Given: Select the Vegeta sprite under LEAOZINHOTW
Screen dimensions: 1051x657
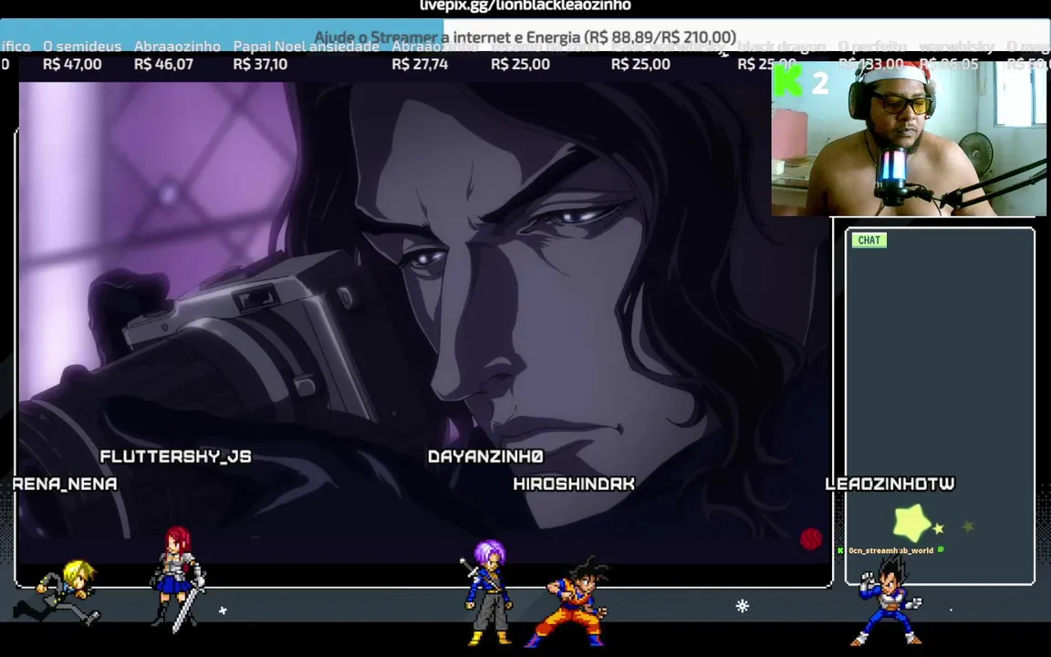Looking at the screenshot, I should [888, 601].
